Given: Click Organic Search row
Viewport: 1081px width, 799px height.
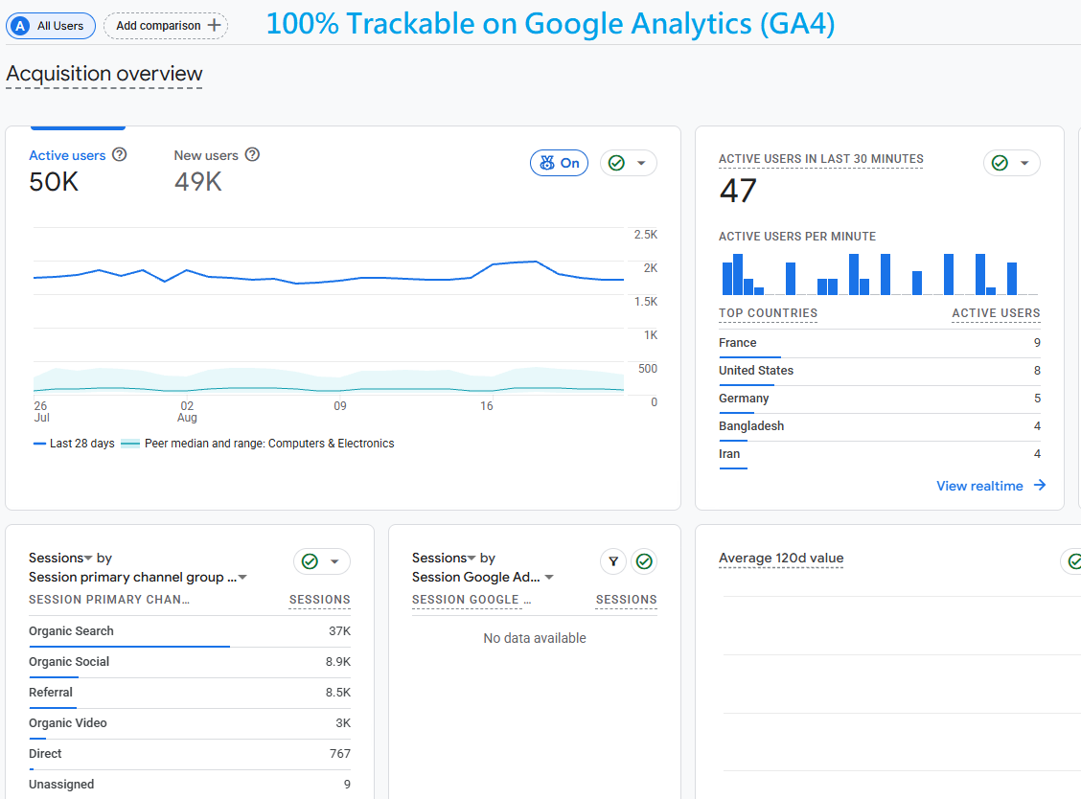Looking at the screenshot, I should point(190,631).
